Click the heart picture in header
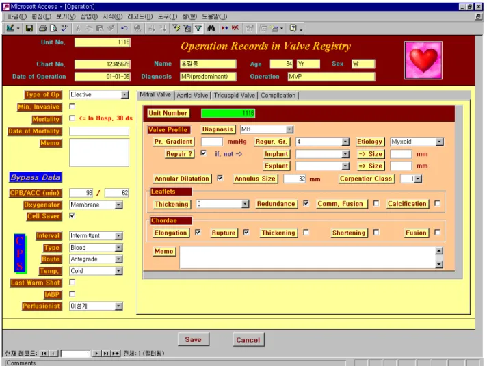Viewport: 487px width, 366px height. [423, 60]
